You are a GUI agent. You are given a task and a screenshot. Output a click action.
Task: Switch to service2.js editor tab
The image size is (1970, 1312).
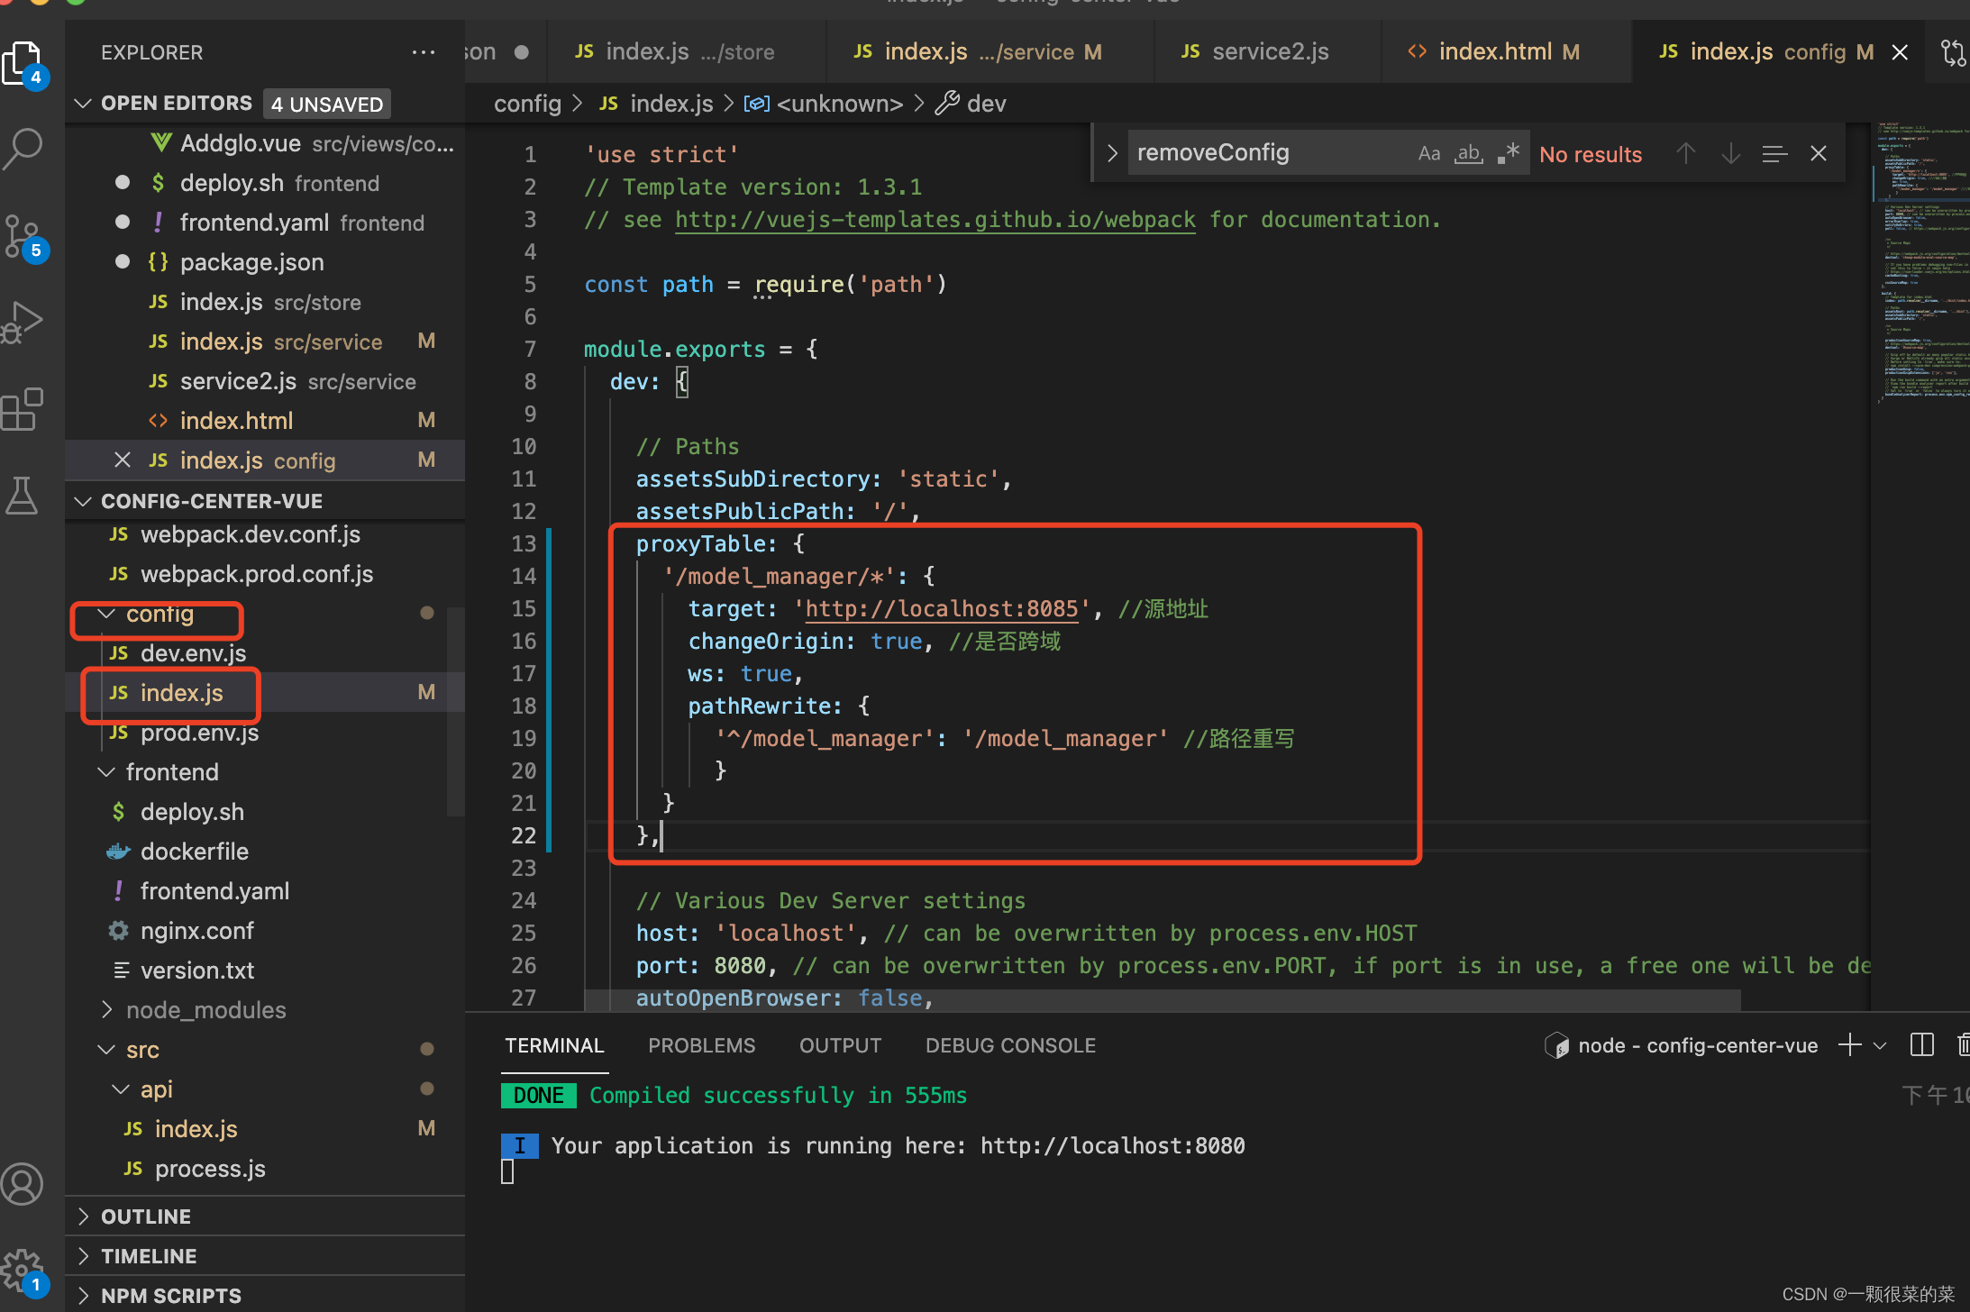1267,52
